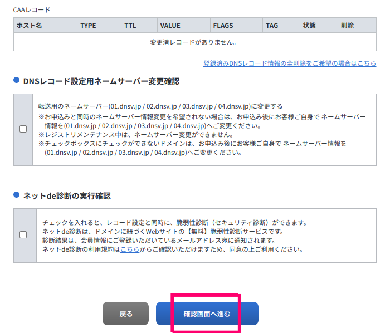
Task: Click the ※レジストリメンテナンス中は note
Action: point(136,135)
